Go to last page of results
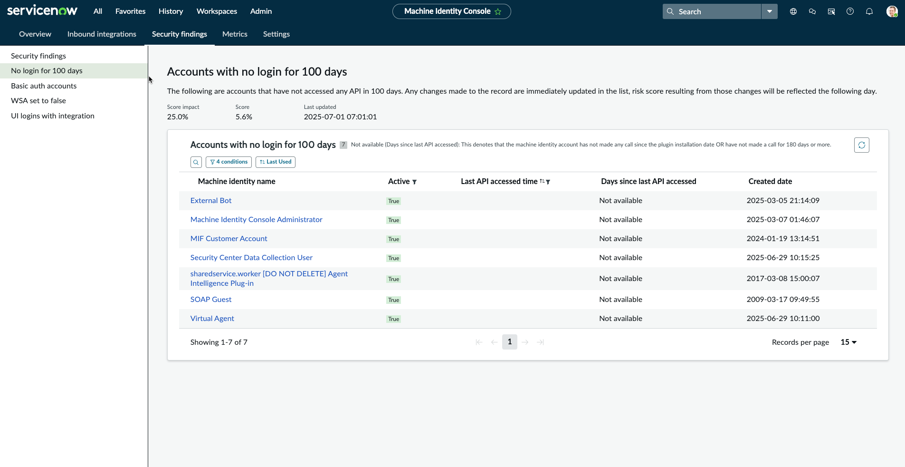This screenshot has width=905, height=467. point(540,342)
